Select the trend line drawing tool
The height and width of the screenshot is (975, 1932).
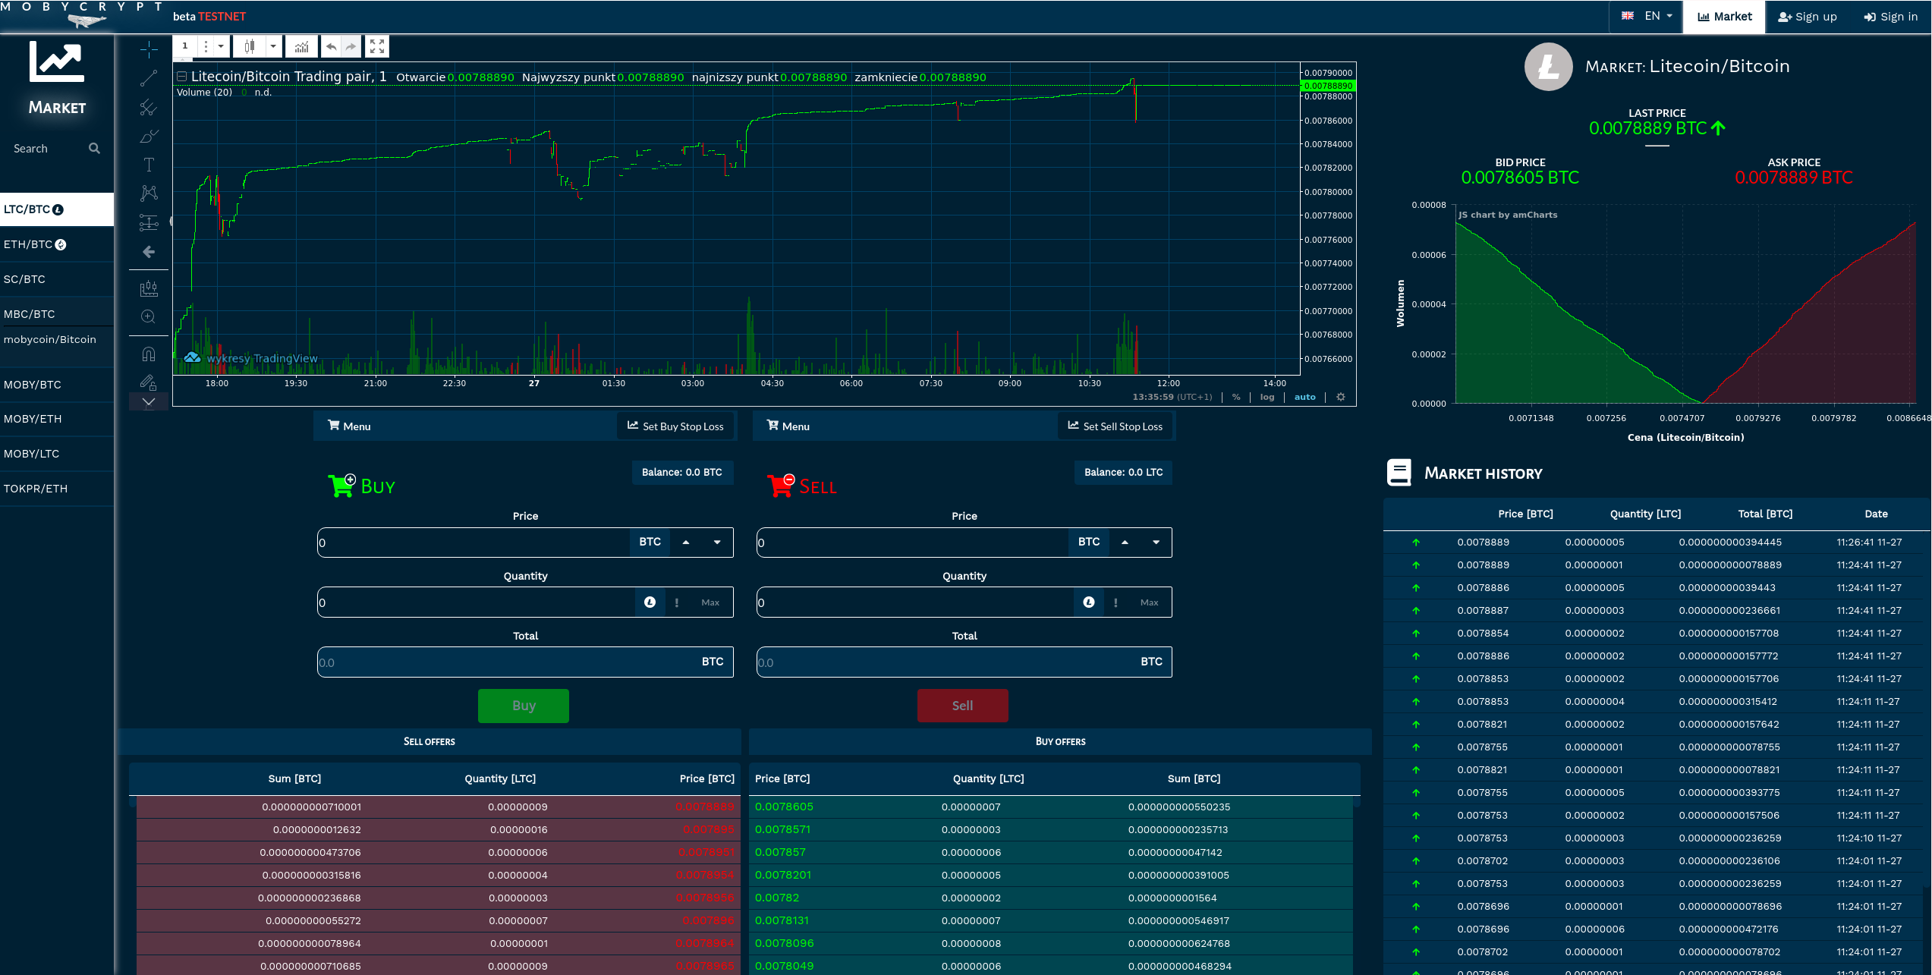[x=149, y=78]
